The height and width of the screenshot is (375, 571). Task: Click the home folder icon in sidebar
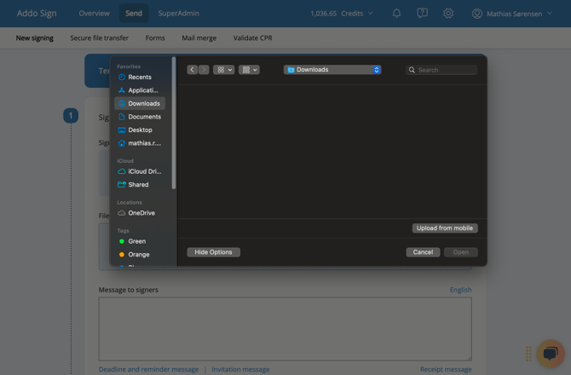pos(122,143)
